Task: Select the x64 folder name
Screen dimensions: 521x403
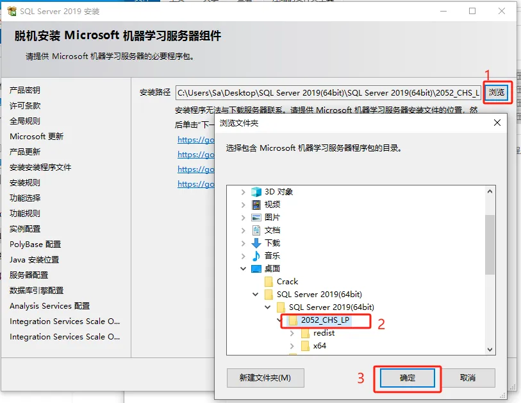Action: point(320,346)
